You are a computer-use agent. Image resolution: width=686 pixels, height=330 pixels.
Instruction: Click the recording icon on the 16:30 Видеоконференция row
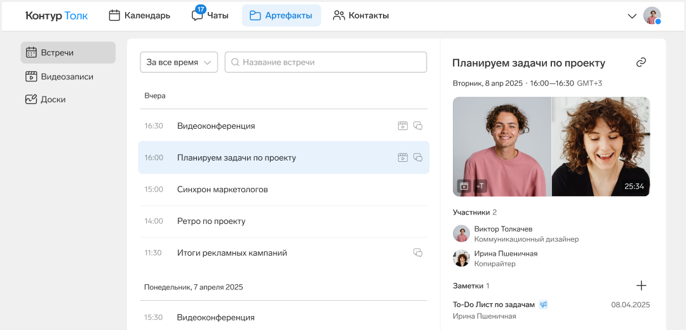403,126
